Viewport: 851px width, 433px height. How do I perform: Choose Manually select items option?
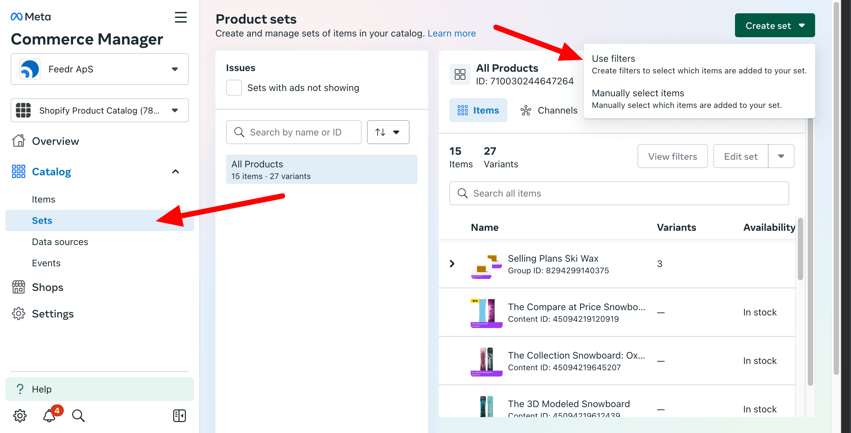638,93
